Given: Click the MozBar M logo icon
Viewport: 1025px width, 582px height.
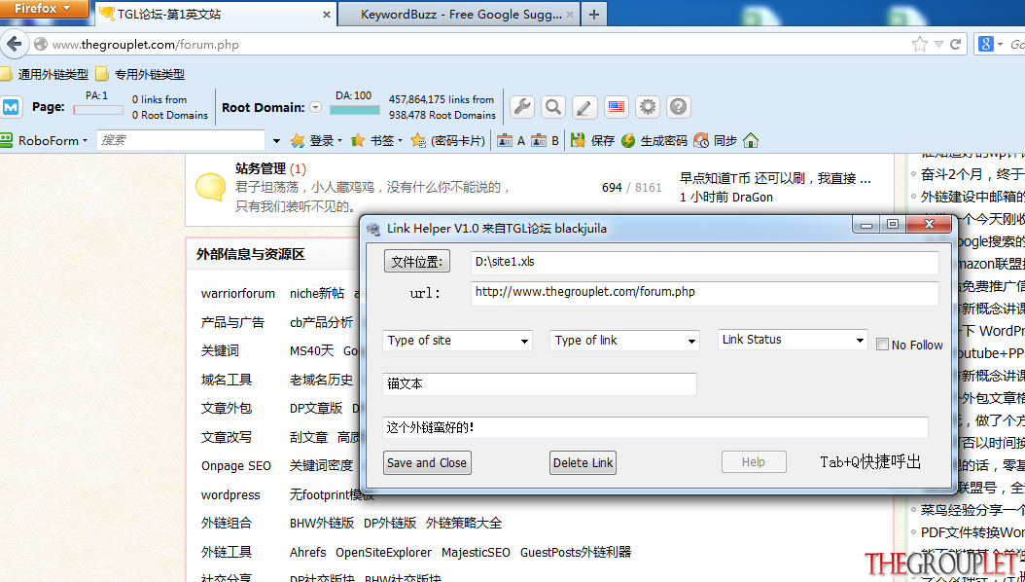Looking at the screenshot, I should tap(13, 107).
